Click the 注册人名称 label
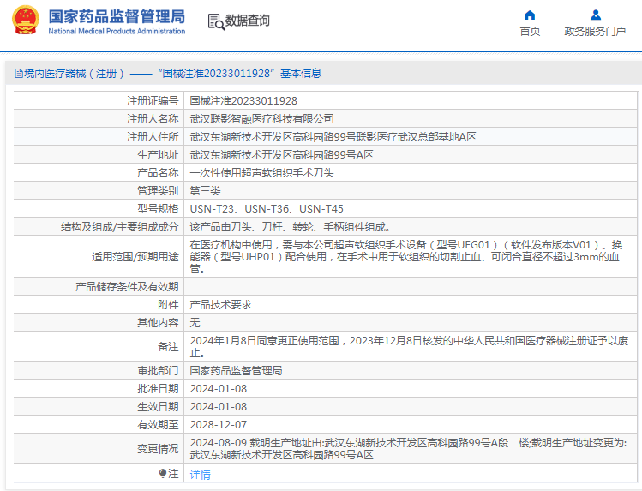Image resolution: width=642 pixels, height=491 pixels. click(x=153, y=118)
